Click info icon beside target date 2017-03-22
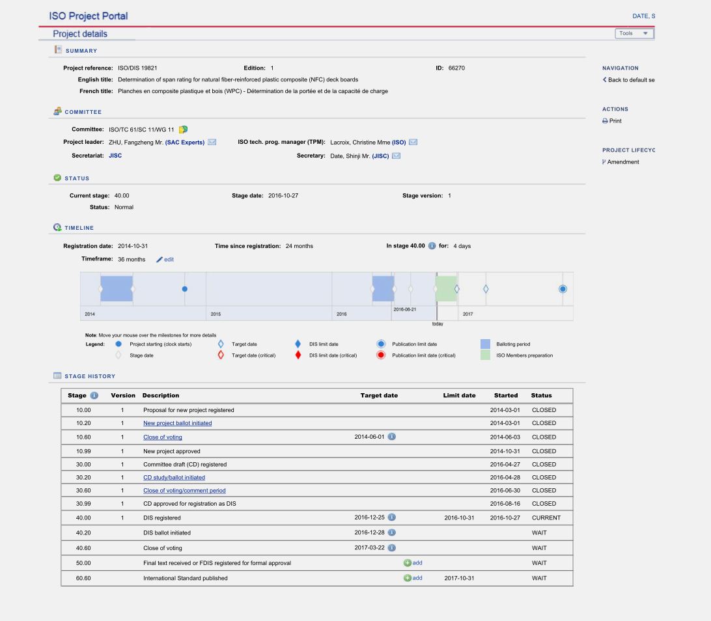The image size is (711, 621). tap(392, 548)
